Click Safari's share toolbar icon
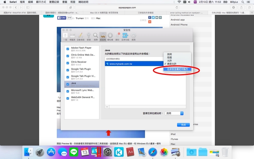 (241, 7)
